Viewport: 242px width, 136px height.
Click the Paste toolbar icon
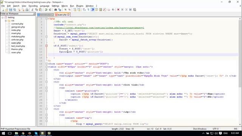tap(40, 9)
